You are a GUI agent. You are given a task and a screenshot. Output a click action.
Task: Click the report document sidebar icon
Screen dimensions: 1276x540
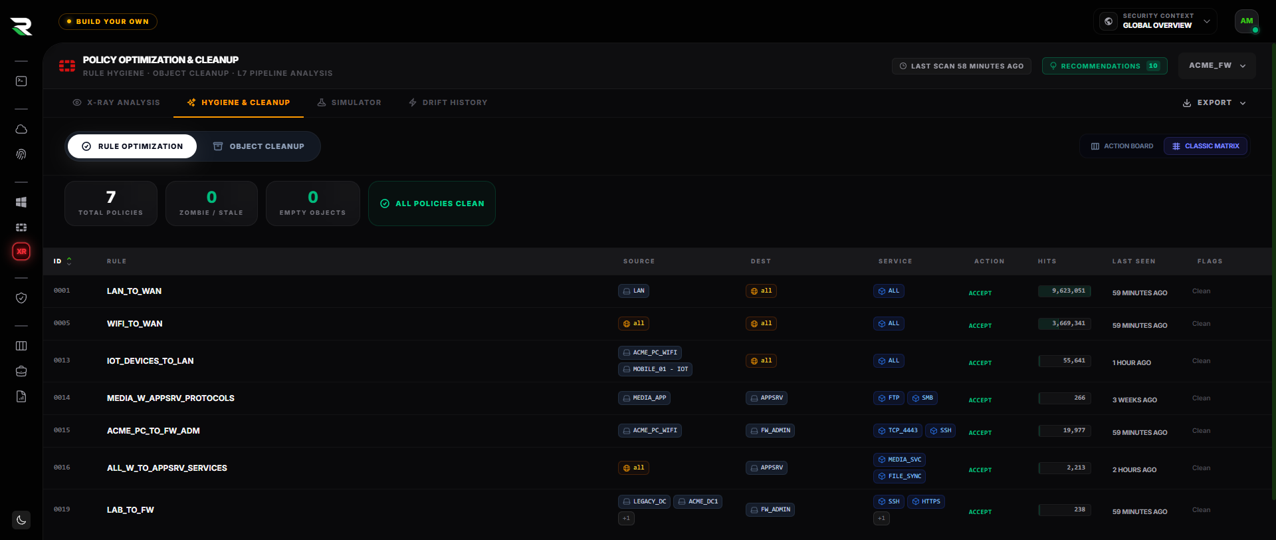click(21, 396)
